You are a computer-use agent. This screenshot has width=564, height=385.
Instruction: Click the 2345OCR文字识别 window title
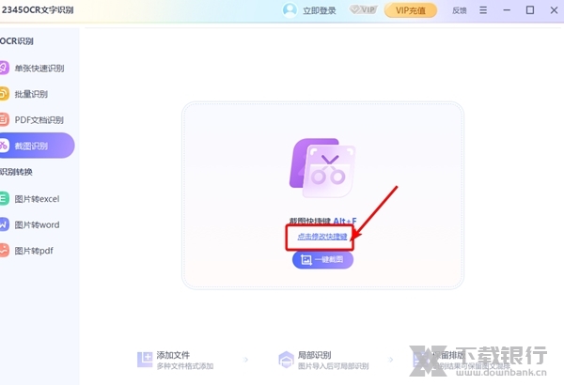[x=38, y=10]
